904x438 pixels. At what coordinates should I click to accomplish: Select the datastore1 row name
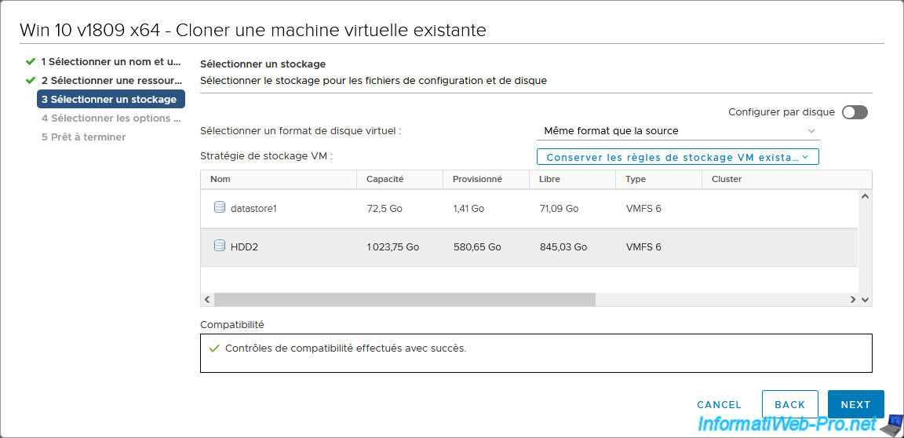pos(253,209)
